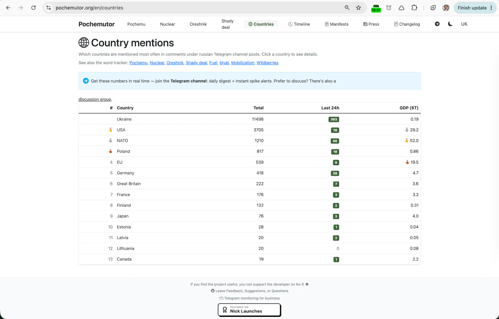Screen dimensions: 499x319
Task: Click the Mobilization word tracker link
Action: 243,63
